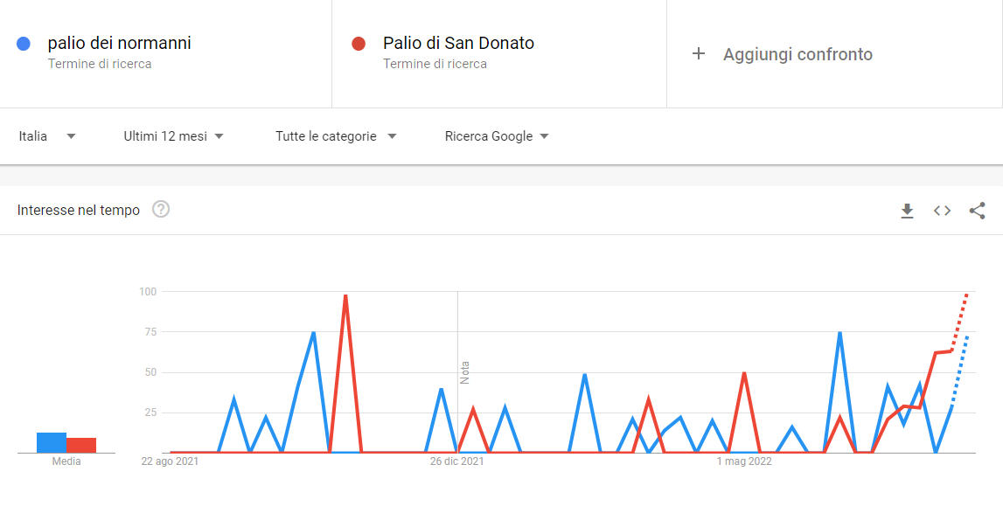Expand the Ricerca Google search type menu
Viewport: 1003px width, 520px height.
tap(497, 136)
